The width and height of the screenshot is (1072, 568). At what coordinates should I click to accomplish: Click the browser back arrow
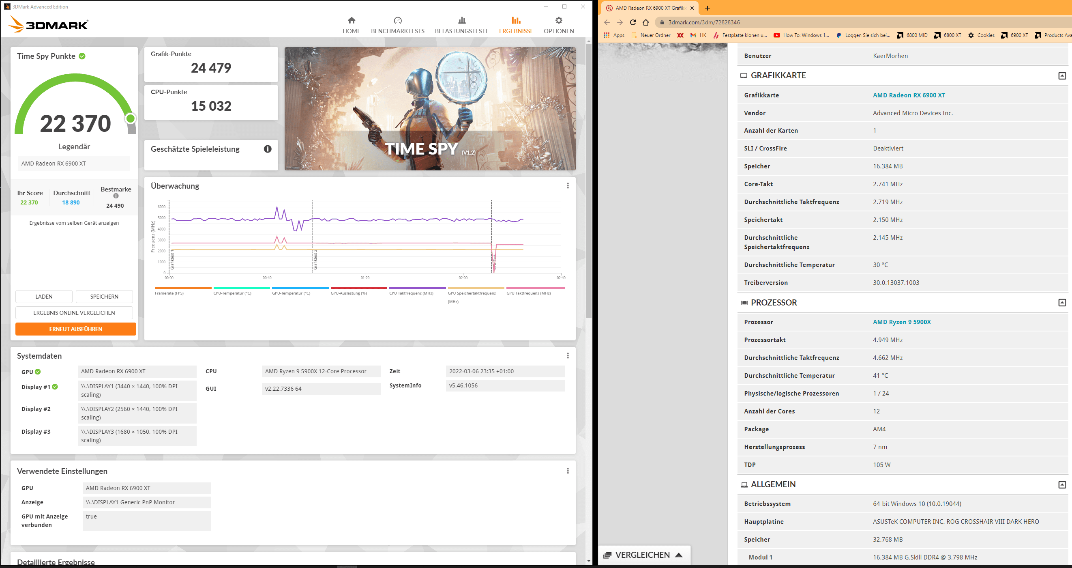(x=607, y=22)
